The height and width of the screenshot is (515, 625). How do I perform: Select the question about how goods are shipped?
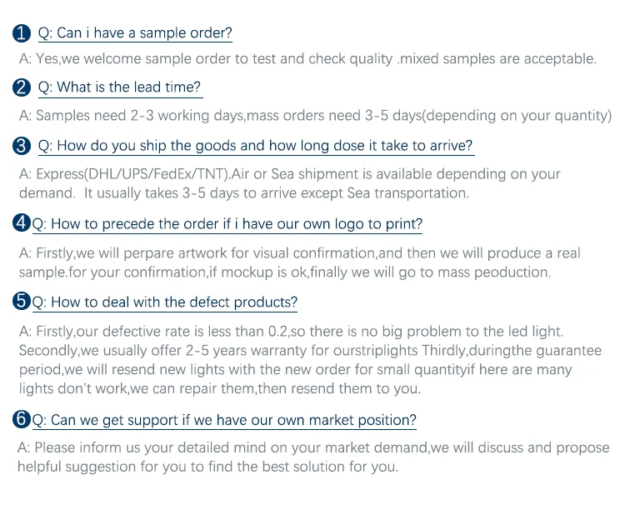(255, 147)
